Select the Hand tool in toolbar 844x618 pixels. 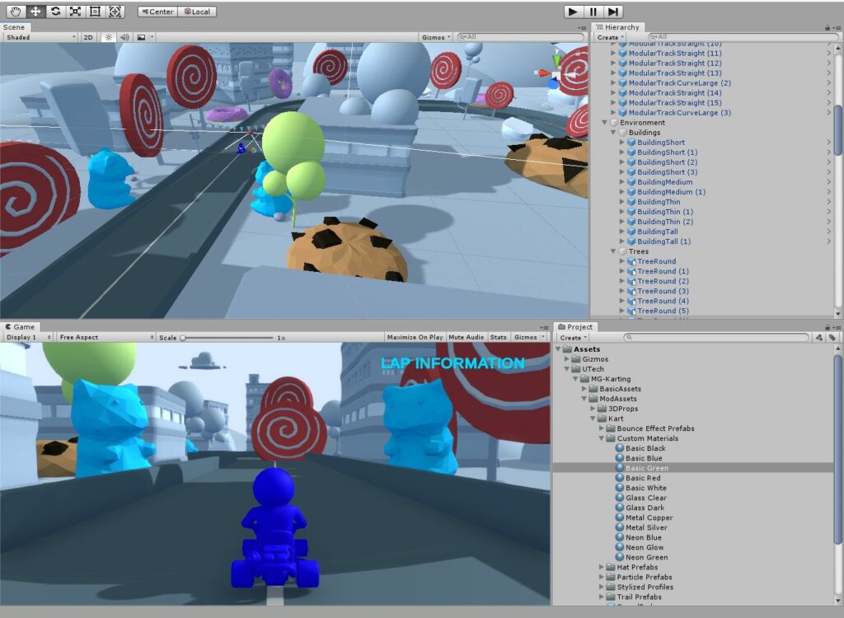tap(16, 12)
